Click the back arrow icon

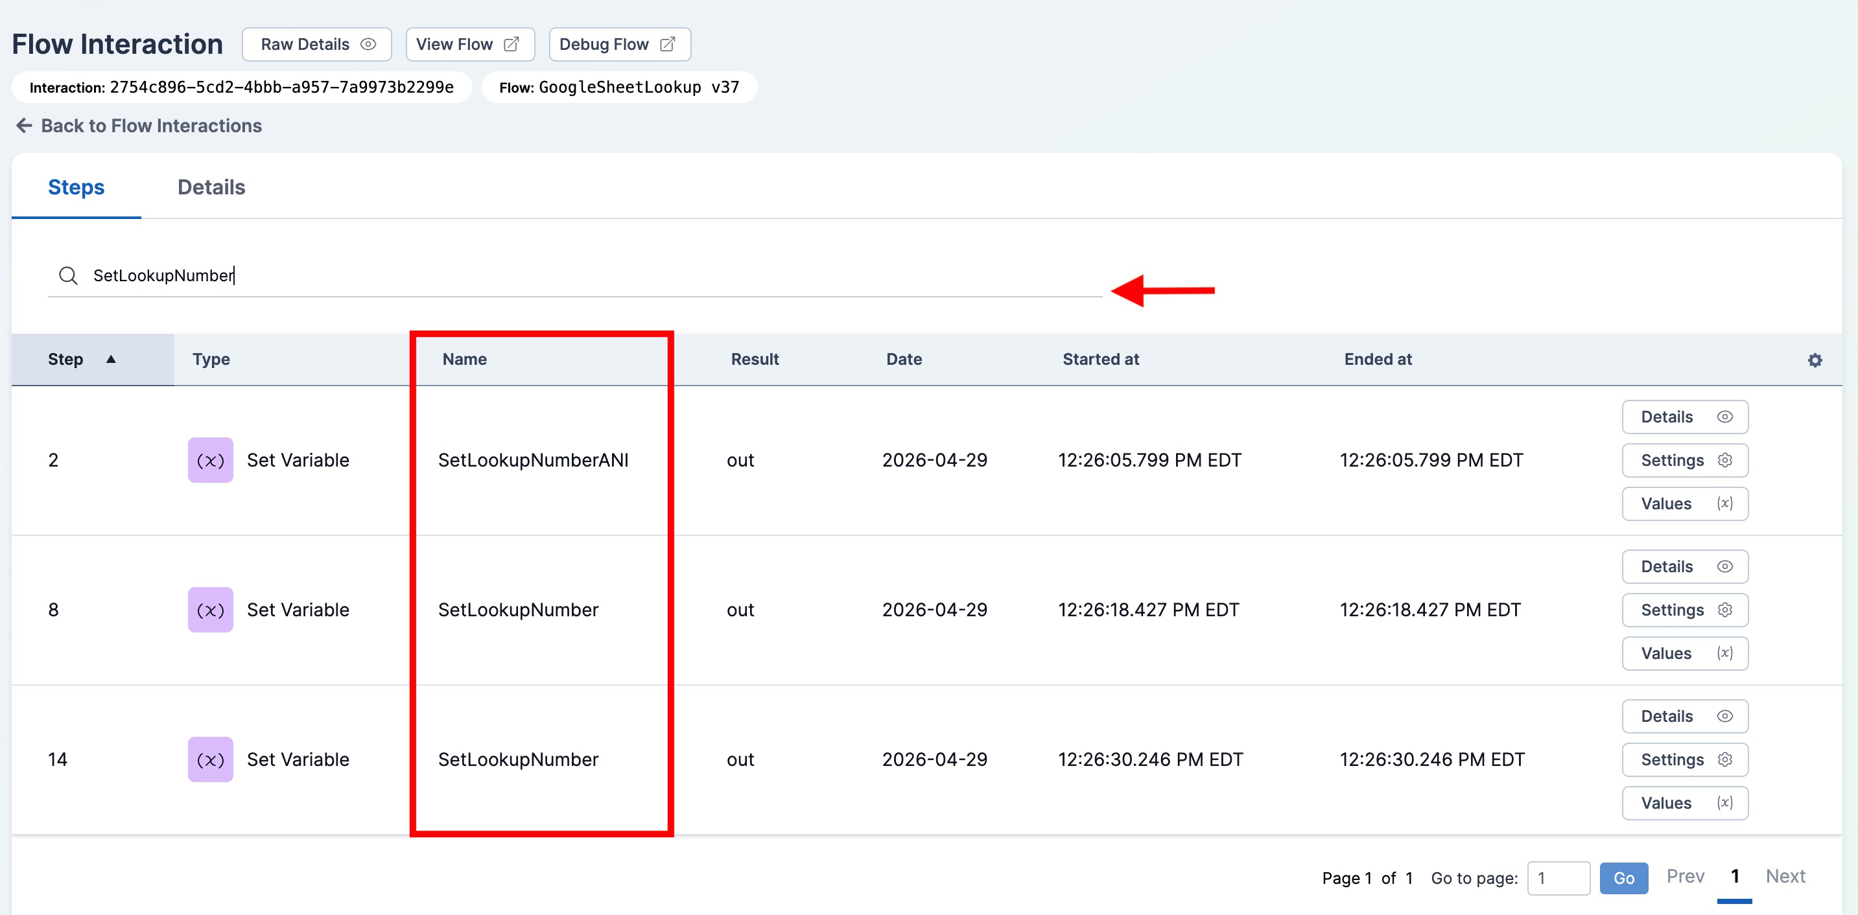click(x=24, y=126)
